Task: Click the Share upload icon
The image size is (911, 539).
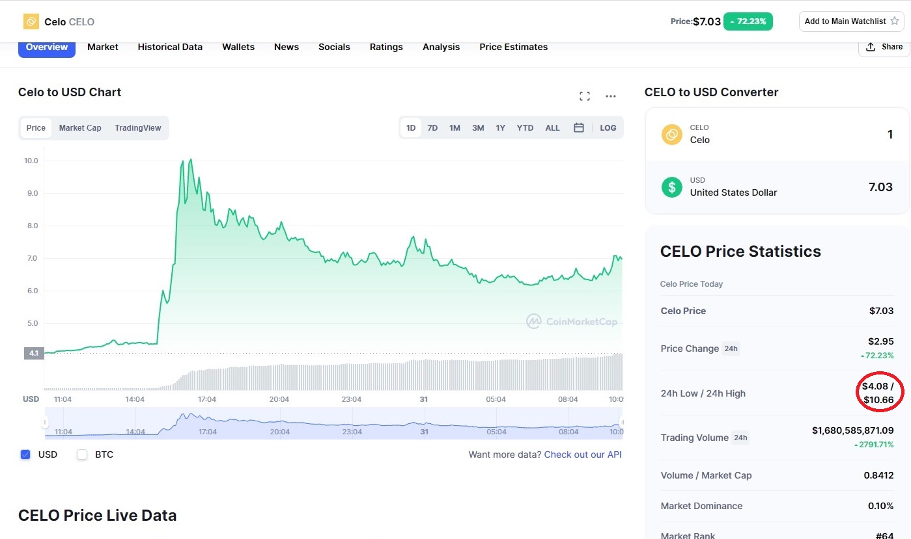Action: [871, 47]
